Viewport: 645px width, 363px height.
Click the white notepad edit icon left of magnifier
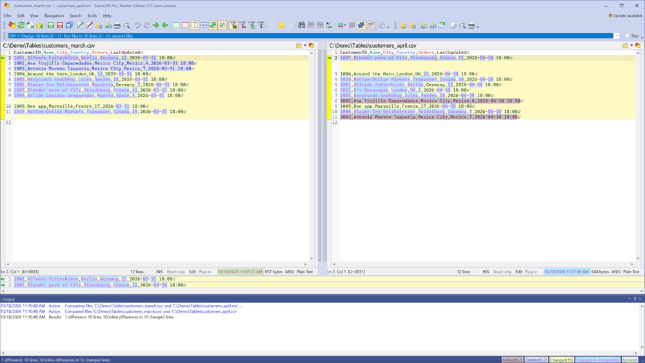[x=453, y=26]
